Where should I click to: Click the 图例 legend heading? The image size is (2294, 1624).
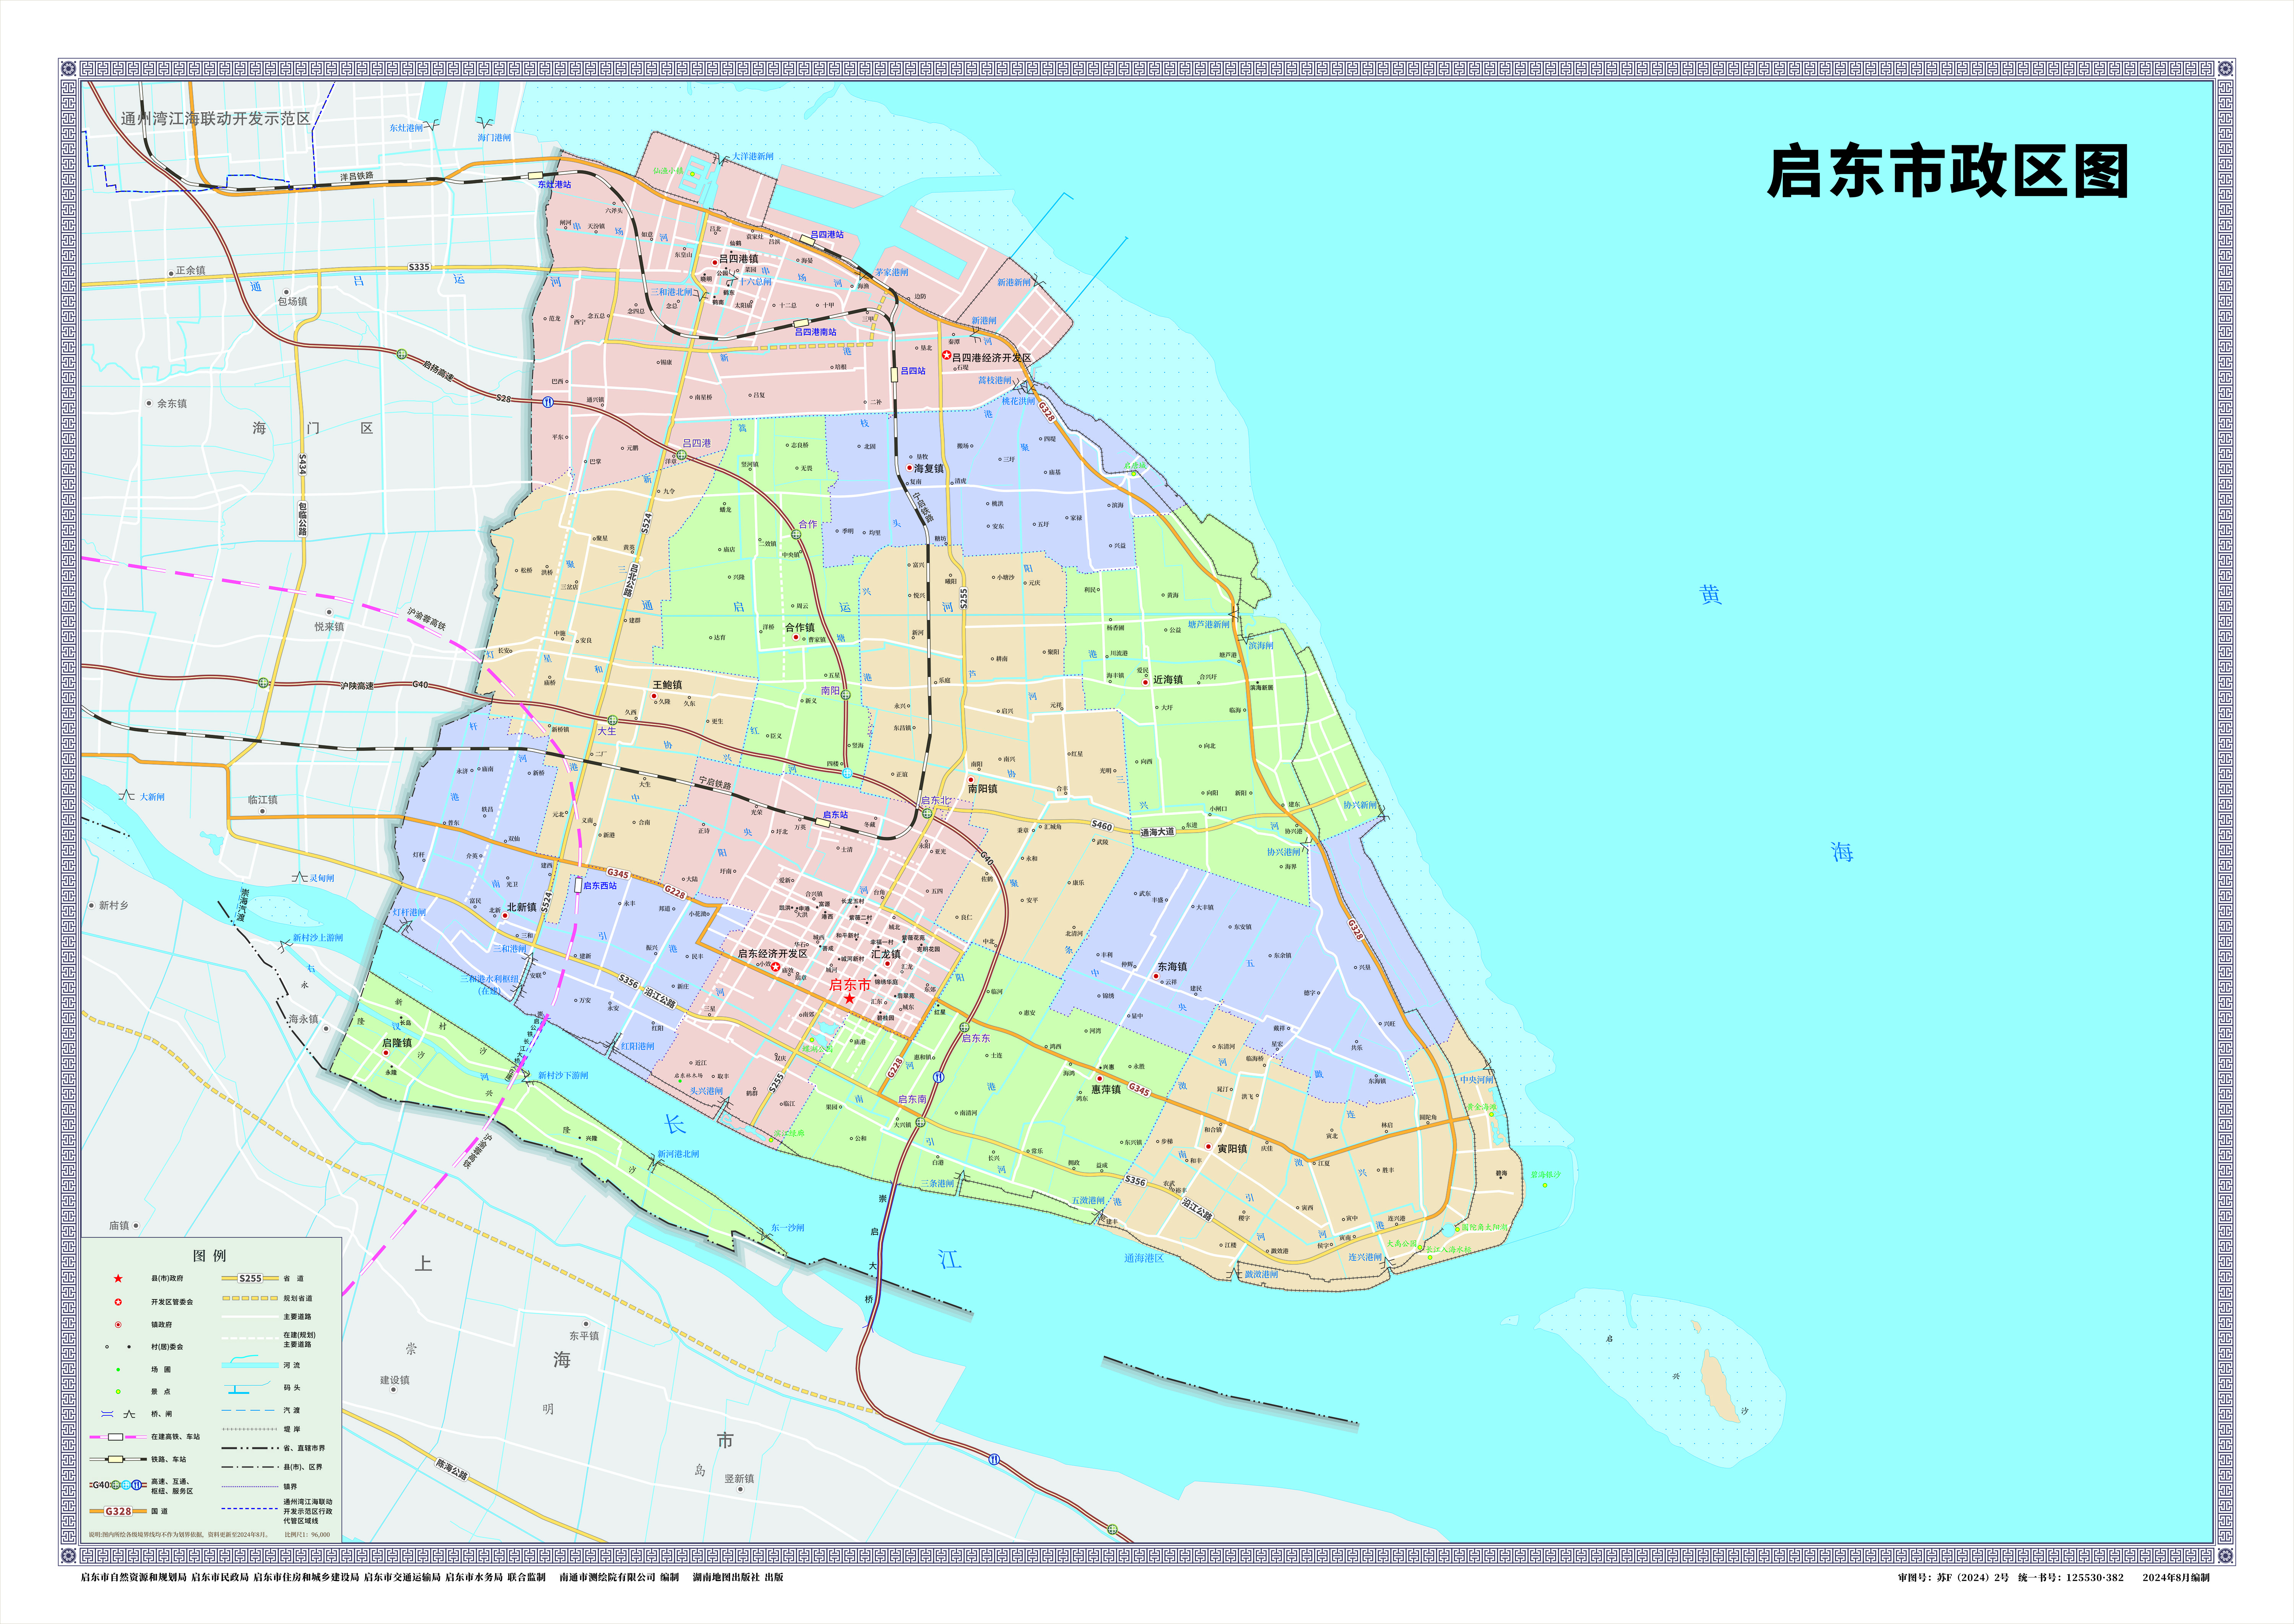pos(210,1256)
